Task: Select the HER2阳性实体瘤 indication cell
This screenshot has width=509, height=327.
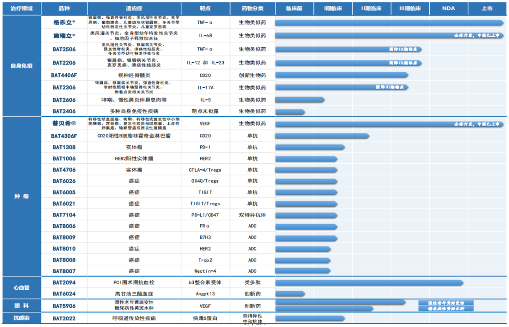Action: (x=134, y=159)
